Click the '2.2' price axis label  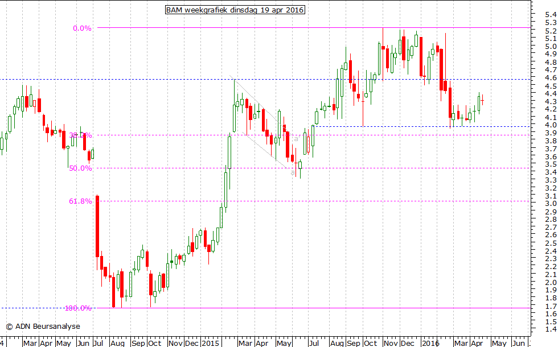pyautogui.click(x=551, y=267)
